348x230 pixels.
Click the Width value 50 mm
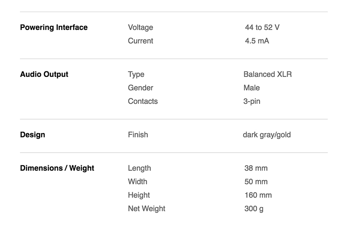tap(256, 182)
